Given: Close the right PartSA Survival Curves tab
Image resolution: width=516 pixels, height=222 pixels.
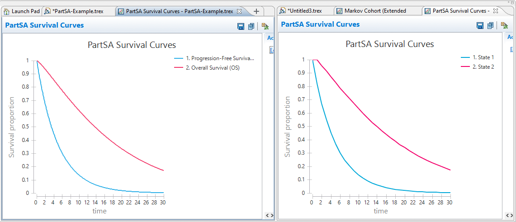Looking at the screenshot, I should 496,10.
